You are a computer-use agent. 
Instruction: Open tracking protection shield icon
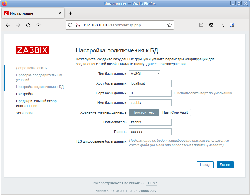click(x=70, y=25)
